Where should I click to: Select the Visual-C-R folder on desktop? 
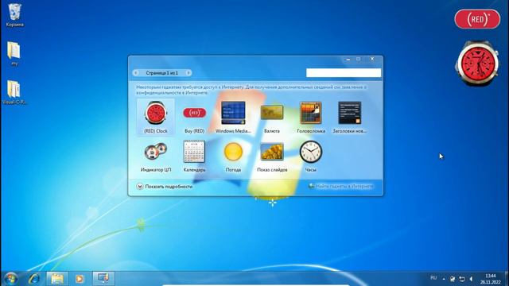coord(14,92)
